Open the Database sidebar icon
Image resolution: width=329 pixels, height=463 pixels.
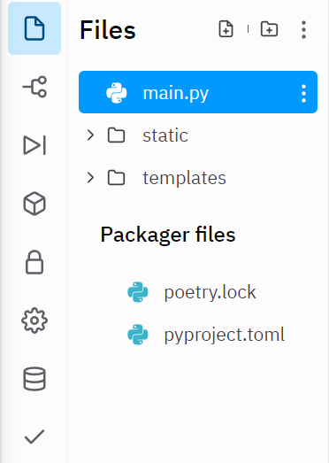(x=34, y=379)
